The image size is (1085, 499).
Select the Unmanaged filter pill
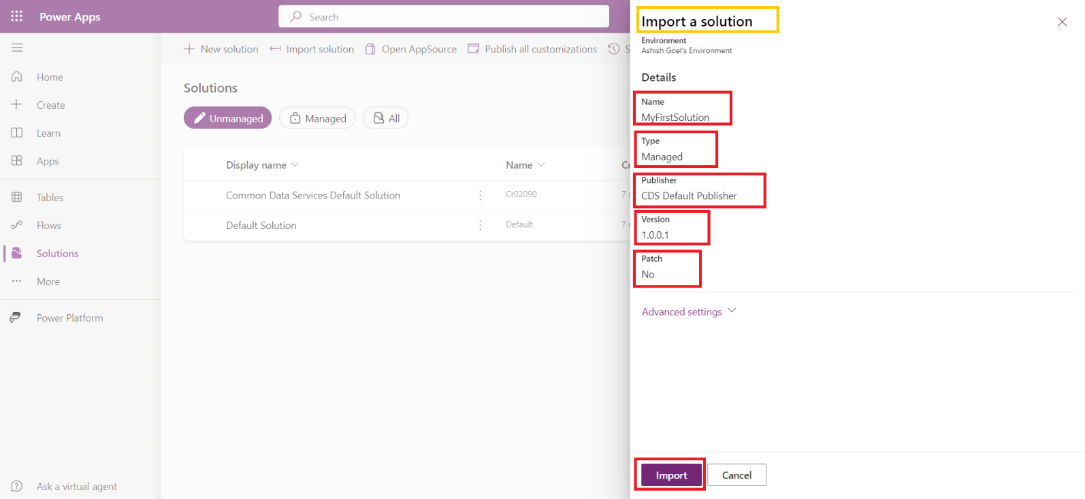pos(227,118)
